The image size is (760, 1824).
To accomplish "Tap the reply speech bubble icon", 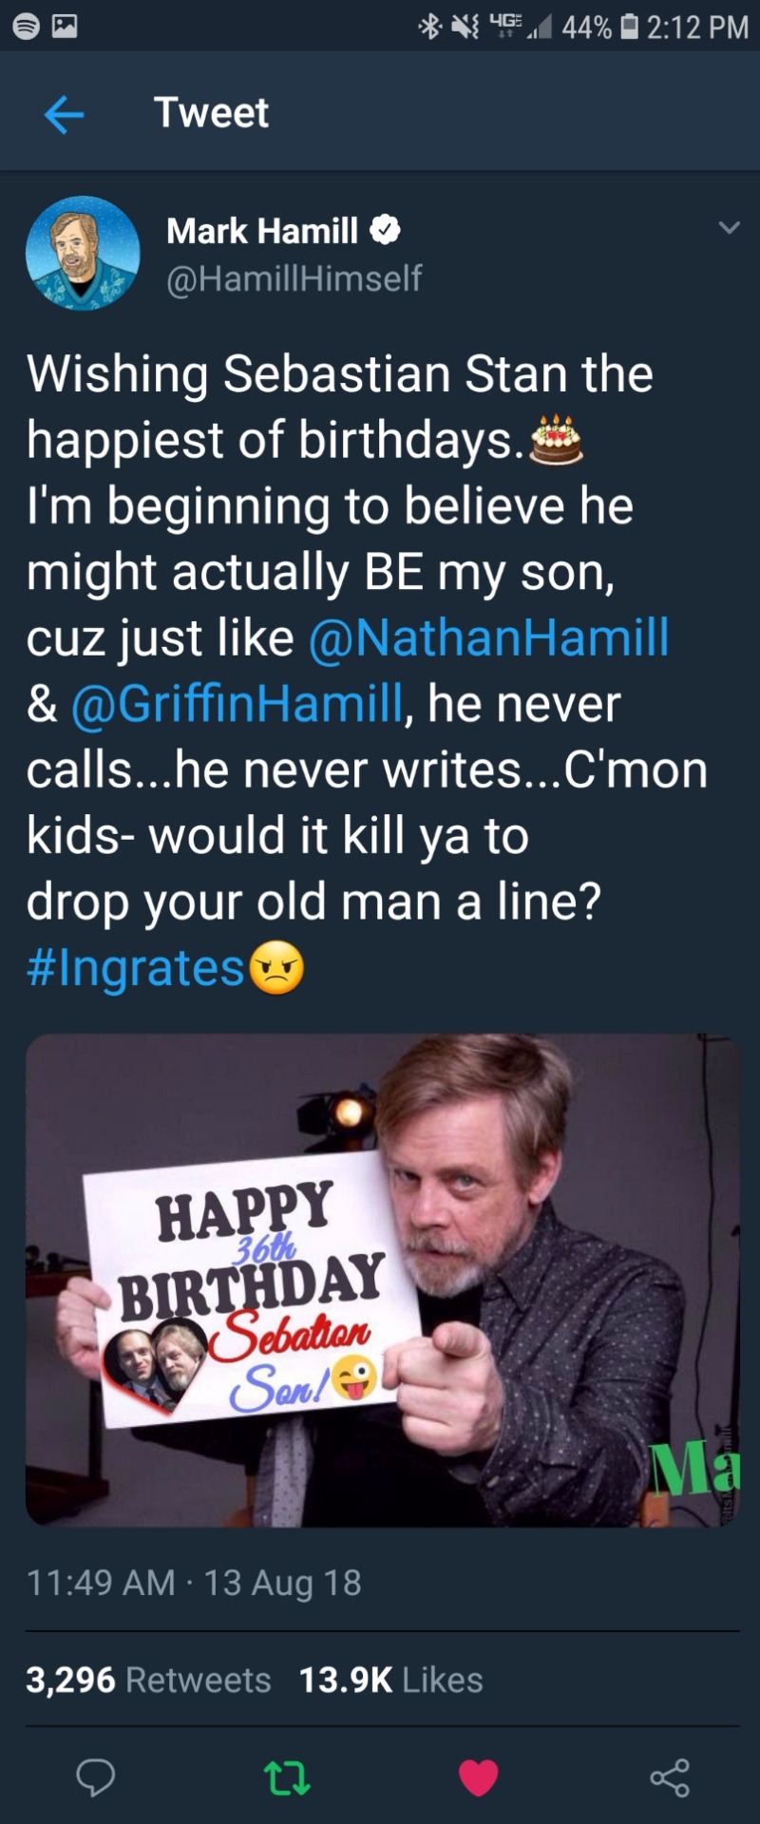I will pyautogui.click(x=95, y=1776).
